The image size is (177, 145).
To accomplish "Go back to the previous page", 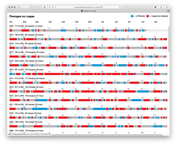I will (x=24, y=7).
